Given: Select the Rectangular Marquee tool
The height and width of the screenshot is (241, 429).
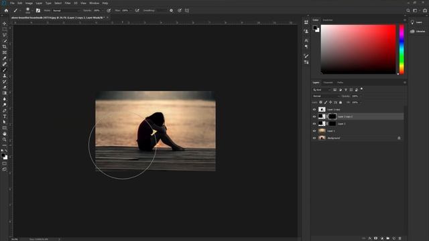Looking at the screenshot, I should click(x=5, y=29).
